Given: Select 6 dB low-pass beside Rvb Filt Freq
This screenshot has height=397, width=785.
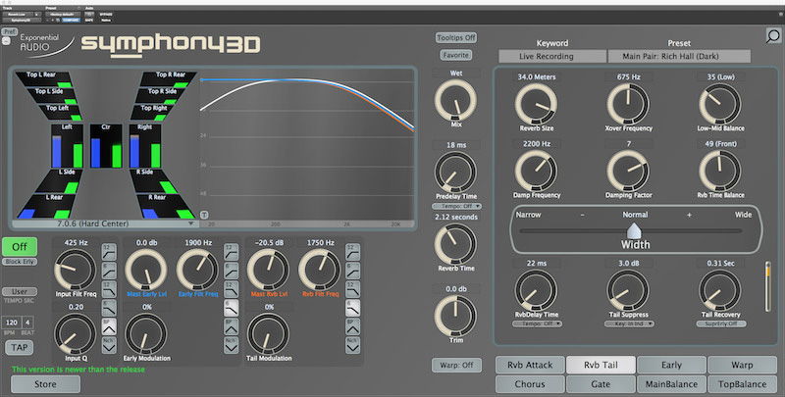Looking at the screenshot, I should (x=352, y=308).
